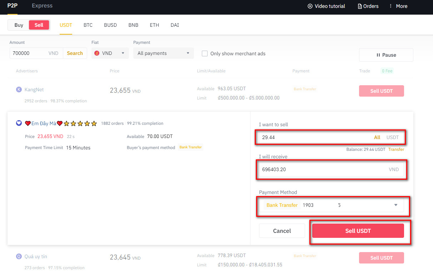Click the Video tutorial play icon
Image resolution: width=433 pixels, height=271 pixels.
pos(310,6)
